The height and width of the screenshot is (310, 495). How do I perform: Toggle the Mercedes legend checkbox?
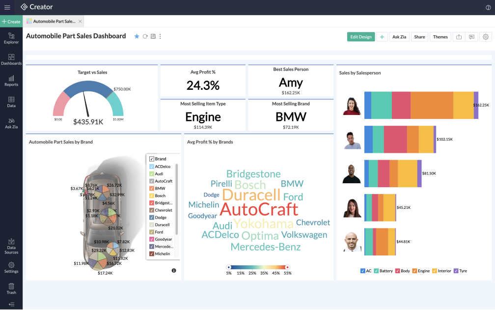click(152, 246)
